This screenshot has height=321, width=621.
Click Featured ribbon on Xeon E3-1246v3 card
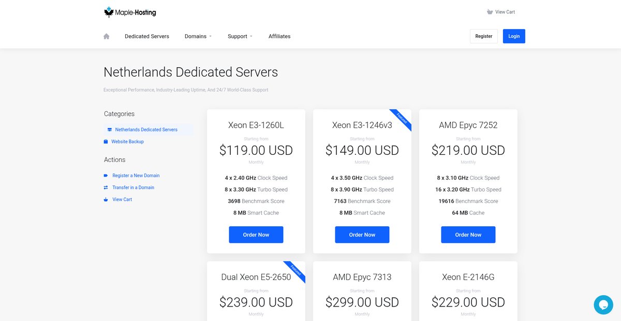(402, 120)
